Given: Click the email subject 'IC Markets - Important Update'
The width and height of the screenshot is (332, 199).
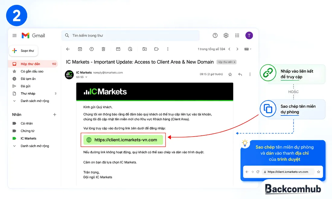Looking at the screenshot, I should (x=140, y=62).
